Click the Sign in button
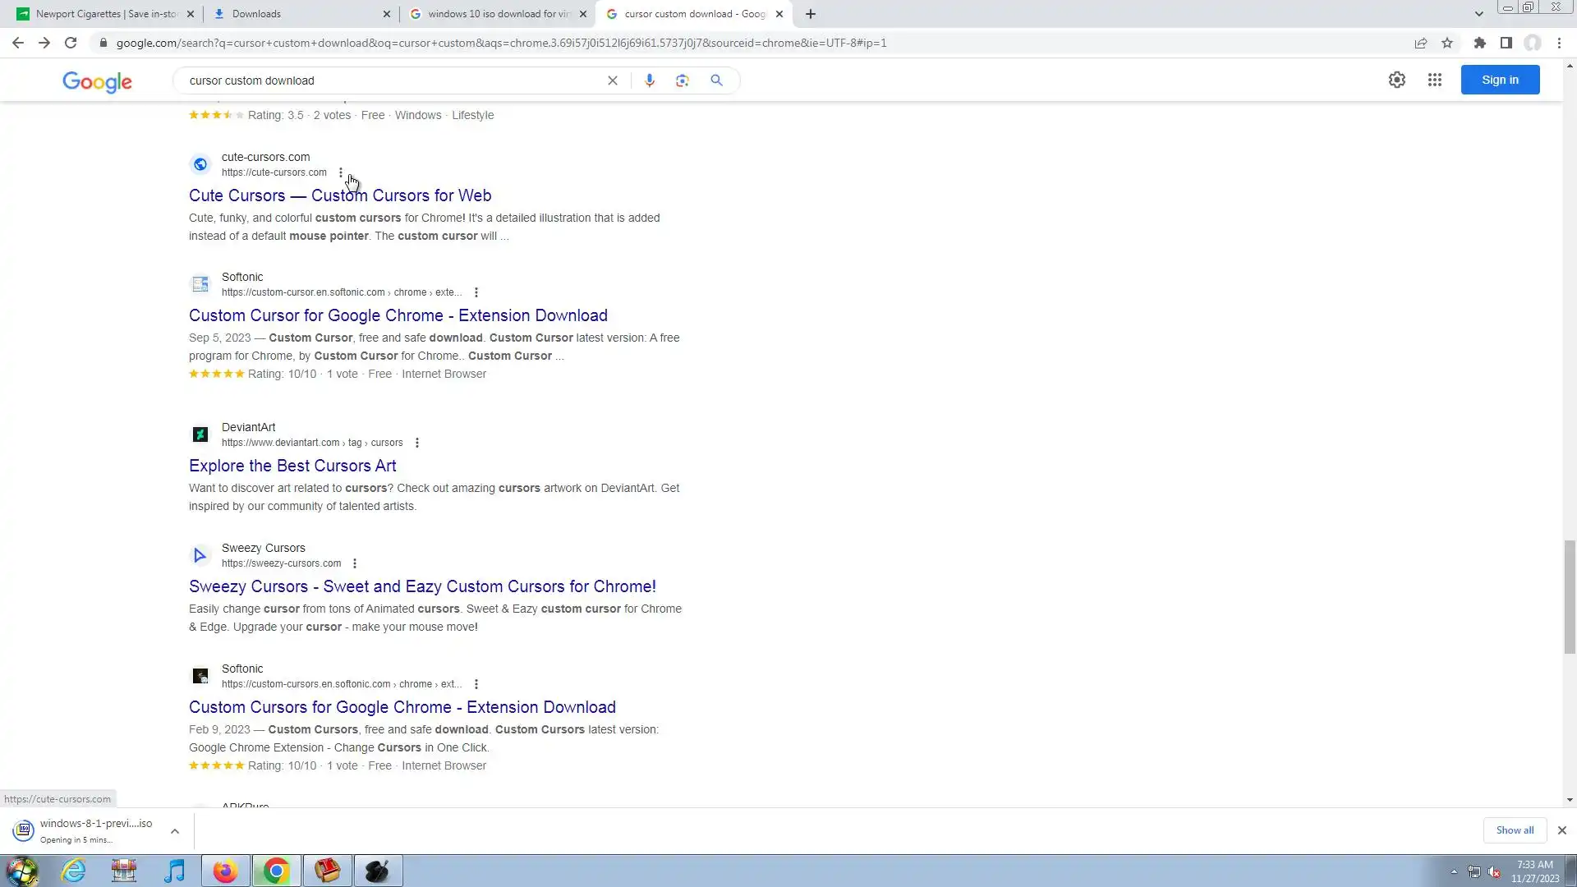 (1500, 80)
